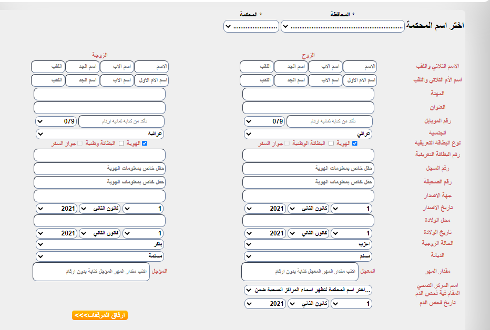490x330 pixels.
Task: Click the husband's surname (اللقب) field in the full-name row
Action: click(257, 67)
